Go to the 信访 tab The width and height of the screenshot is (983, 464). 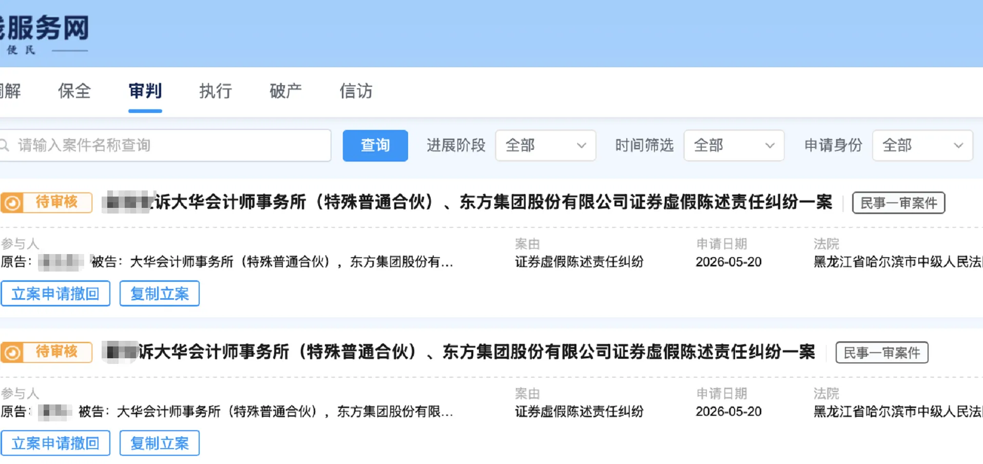pyautogui.click(x=356, y=91)
